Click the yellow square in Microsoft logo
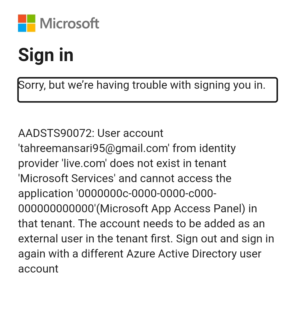Viewport: 295px width, 315px height. click(31, 28)
